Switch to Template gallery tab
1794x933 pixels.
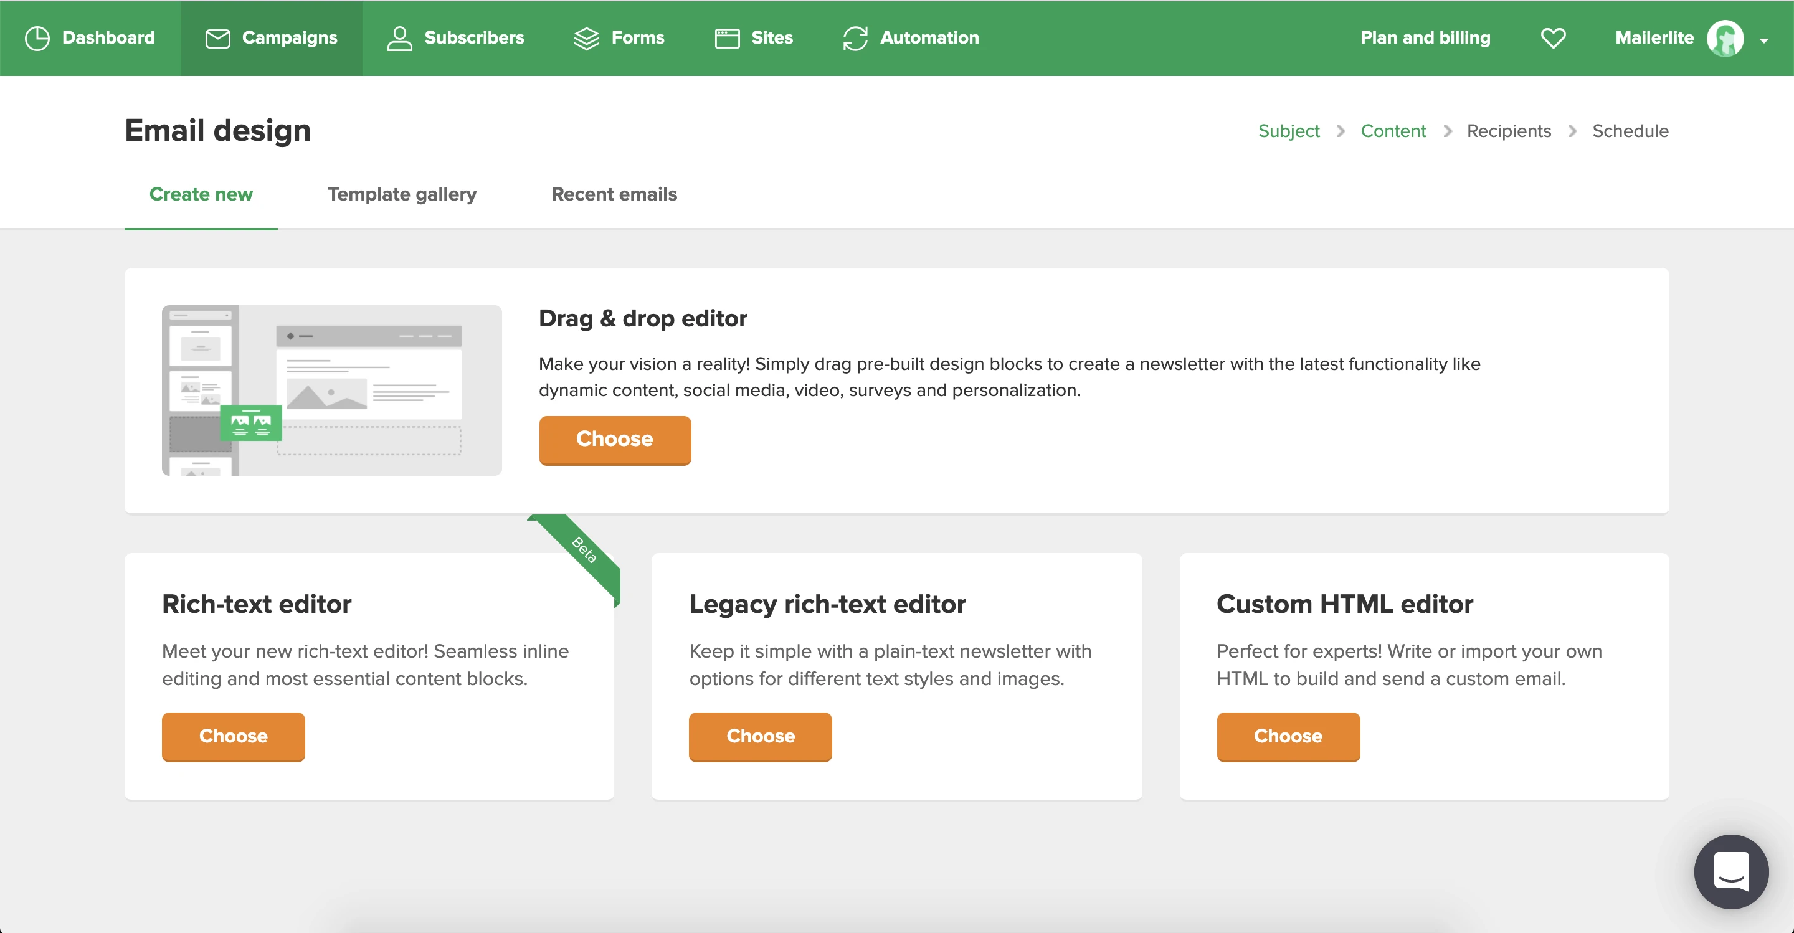(402, 194)
